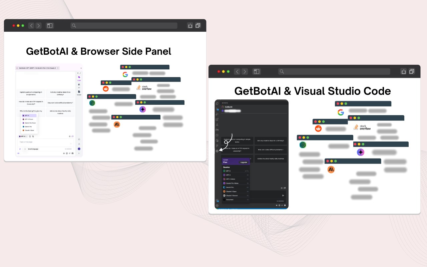The height and width of the screenshot is (267, 427).
Task: Click the 'Type a message' input field
Action: (x=45, y=142)
